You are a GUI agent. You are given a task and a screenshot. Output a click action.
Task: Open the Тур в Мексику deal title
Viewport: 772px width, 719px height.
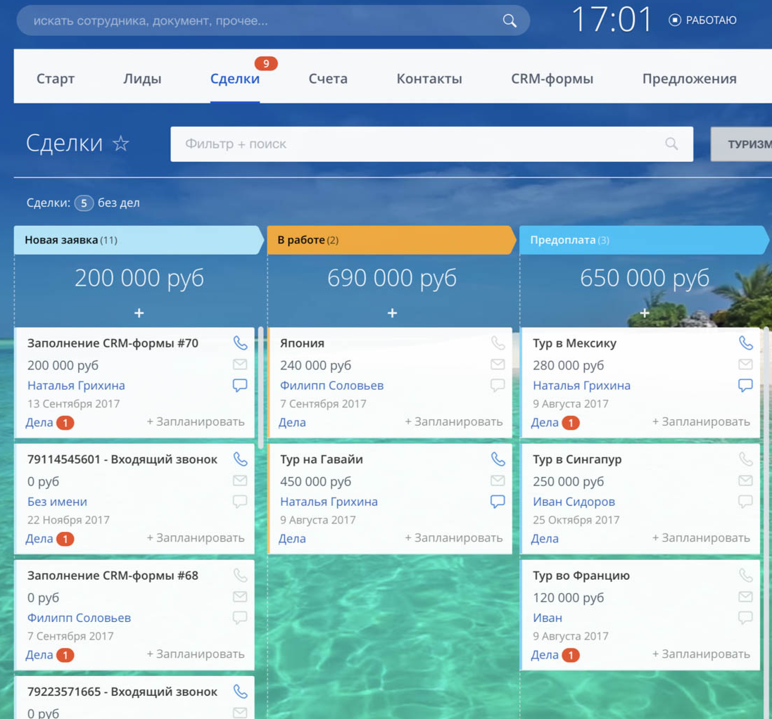tap(574, 343)
